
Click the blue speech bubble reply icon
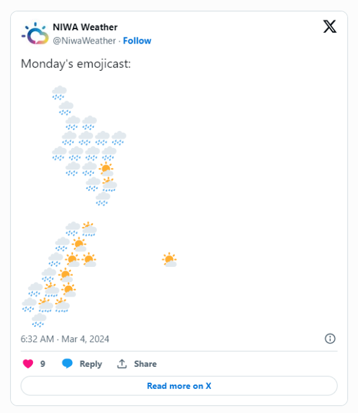(67, 364)
